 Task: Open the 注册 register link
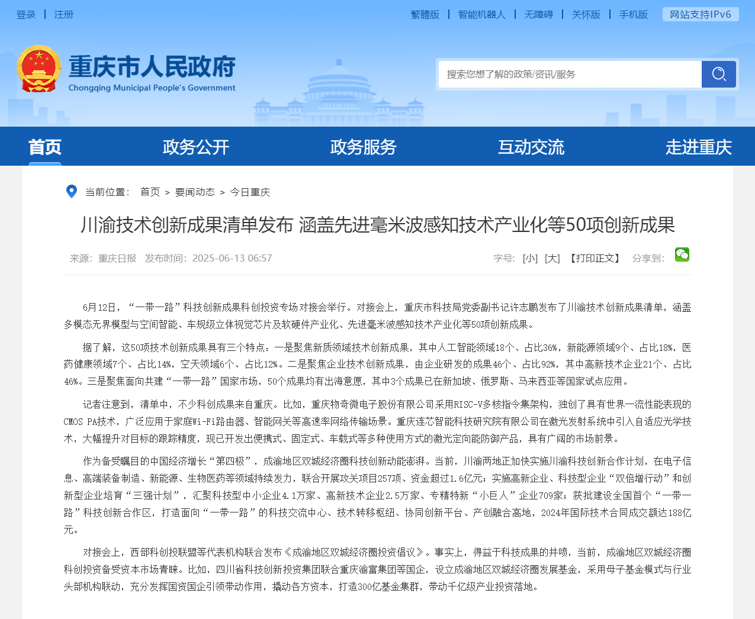(64, 14)
